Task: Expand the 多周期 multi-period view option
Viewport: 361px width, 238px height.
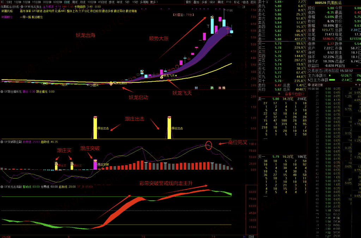Action: point(144,2)
